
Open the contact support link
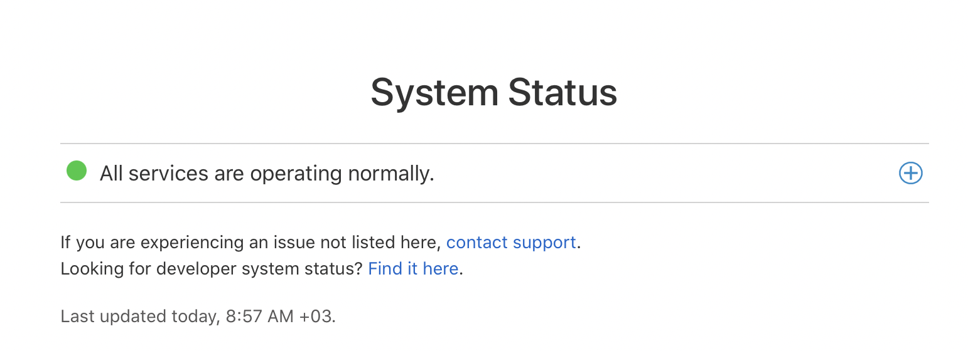pyautogui.click(x=510, y=243)
